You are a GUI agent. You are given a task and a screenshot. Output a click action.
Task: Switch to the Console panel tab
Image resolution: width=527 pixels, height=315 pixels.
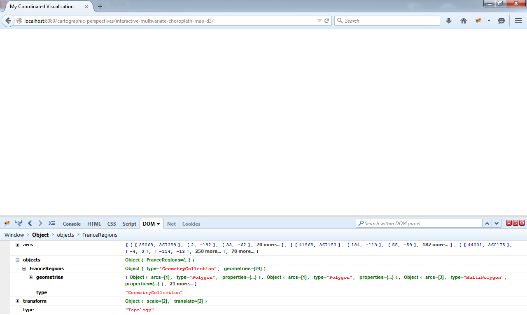[x=72, y=224]
